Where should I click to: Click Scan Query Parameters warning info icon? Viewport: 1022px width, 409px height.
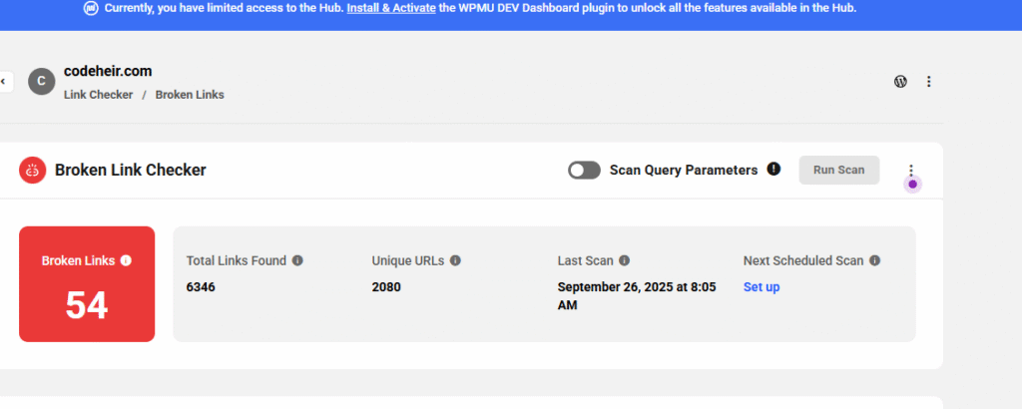point(773,170)
